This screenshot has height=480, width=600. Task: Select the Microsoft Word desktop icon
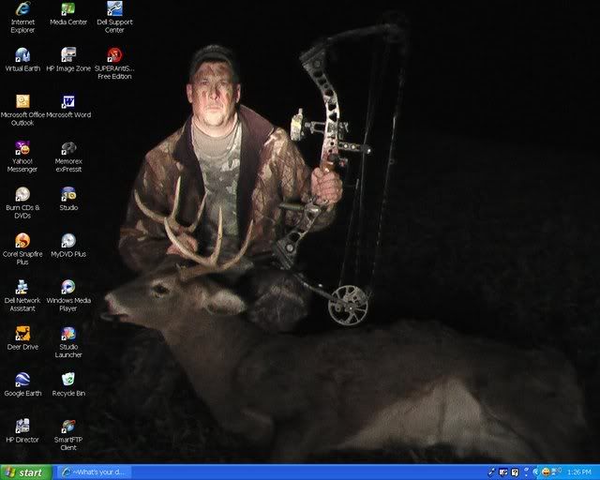(68, 107)
